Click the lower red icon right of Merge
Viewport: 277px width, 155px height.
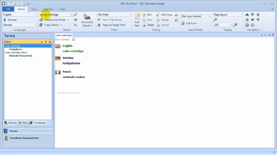coord(177,20)
